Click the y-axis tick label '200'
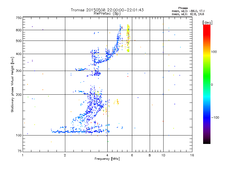 (19, 95)
